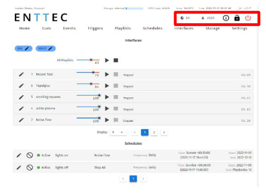Open the Settings tab
This screenshot has height=193, width=266.
pyautogui.click(x=239, y=28)
